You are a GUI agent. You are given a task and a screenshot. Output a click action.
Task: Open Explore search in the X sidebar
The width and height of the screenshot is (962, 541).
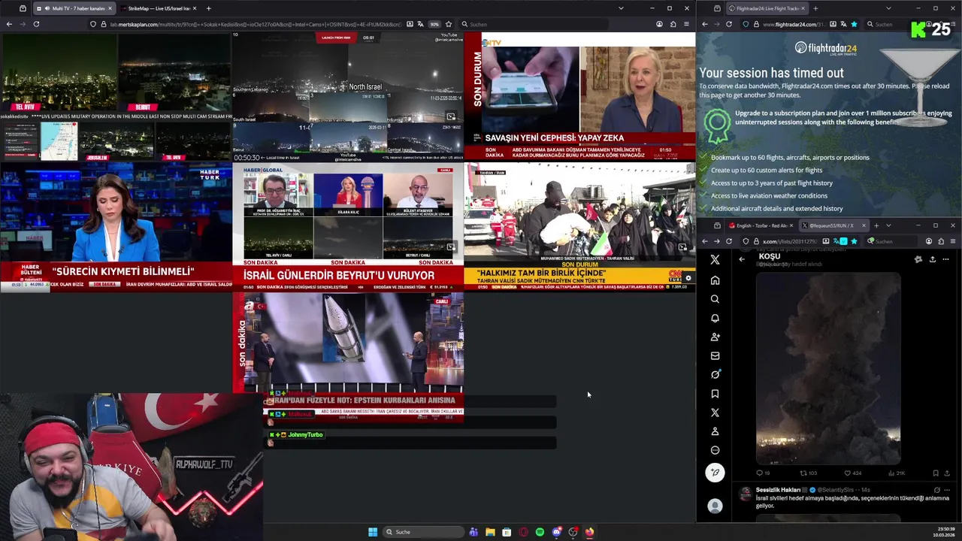point(715,299)
